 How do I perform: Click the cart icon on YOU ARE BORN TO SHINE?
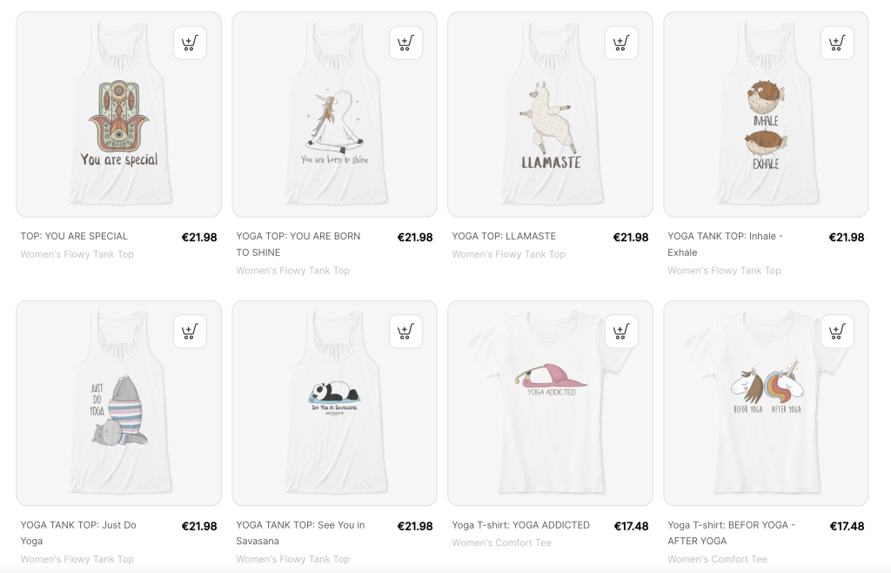pyautogui.click(x=406, y=43)
